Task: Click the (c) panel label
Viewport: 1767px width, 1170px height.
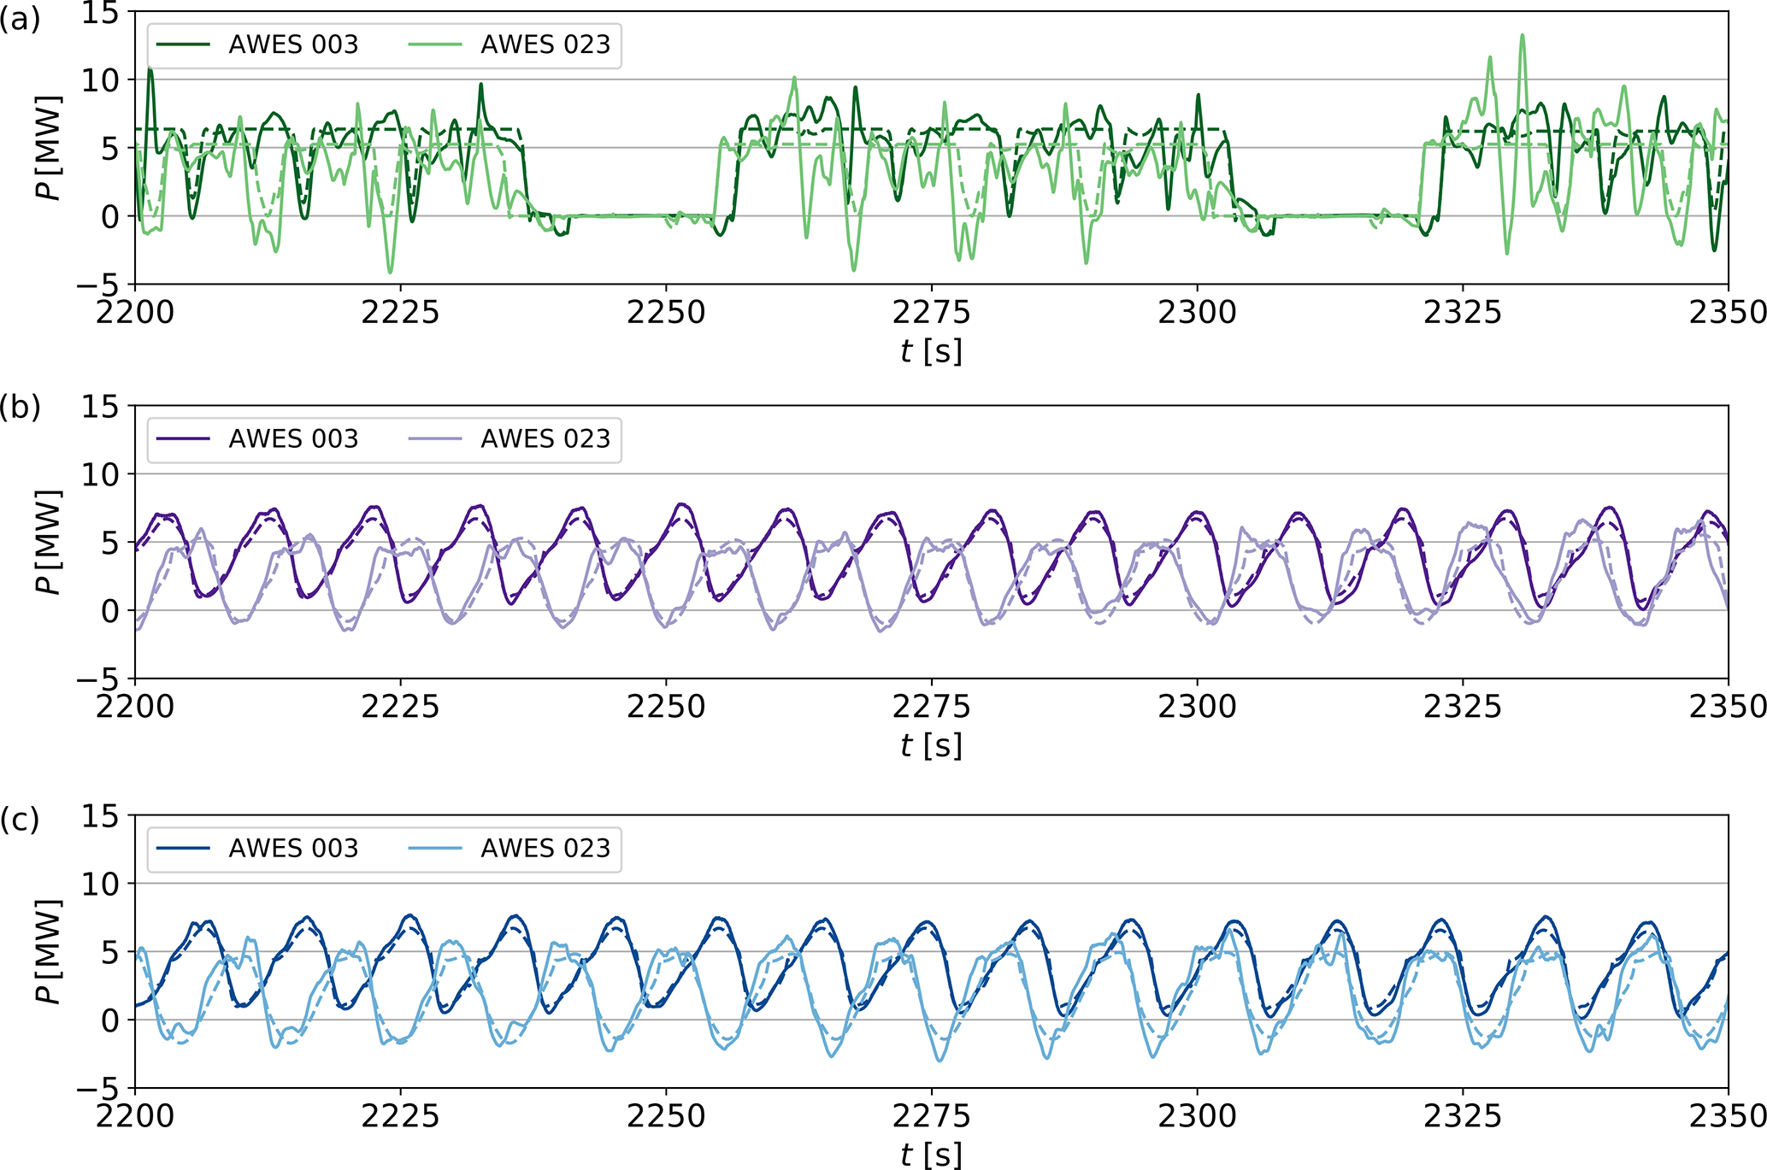Action: 21,819
